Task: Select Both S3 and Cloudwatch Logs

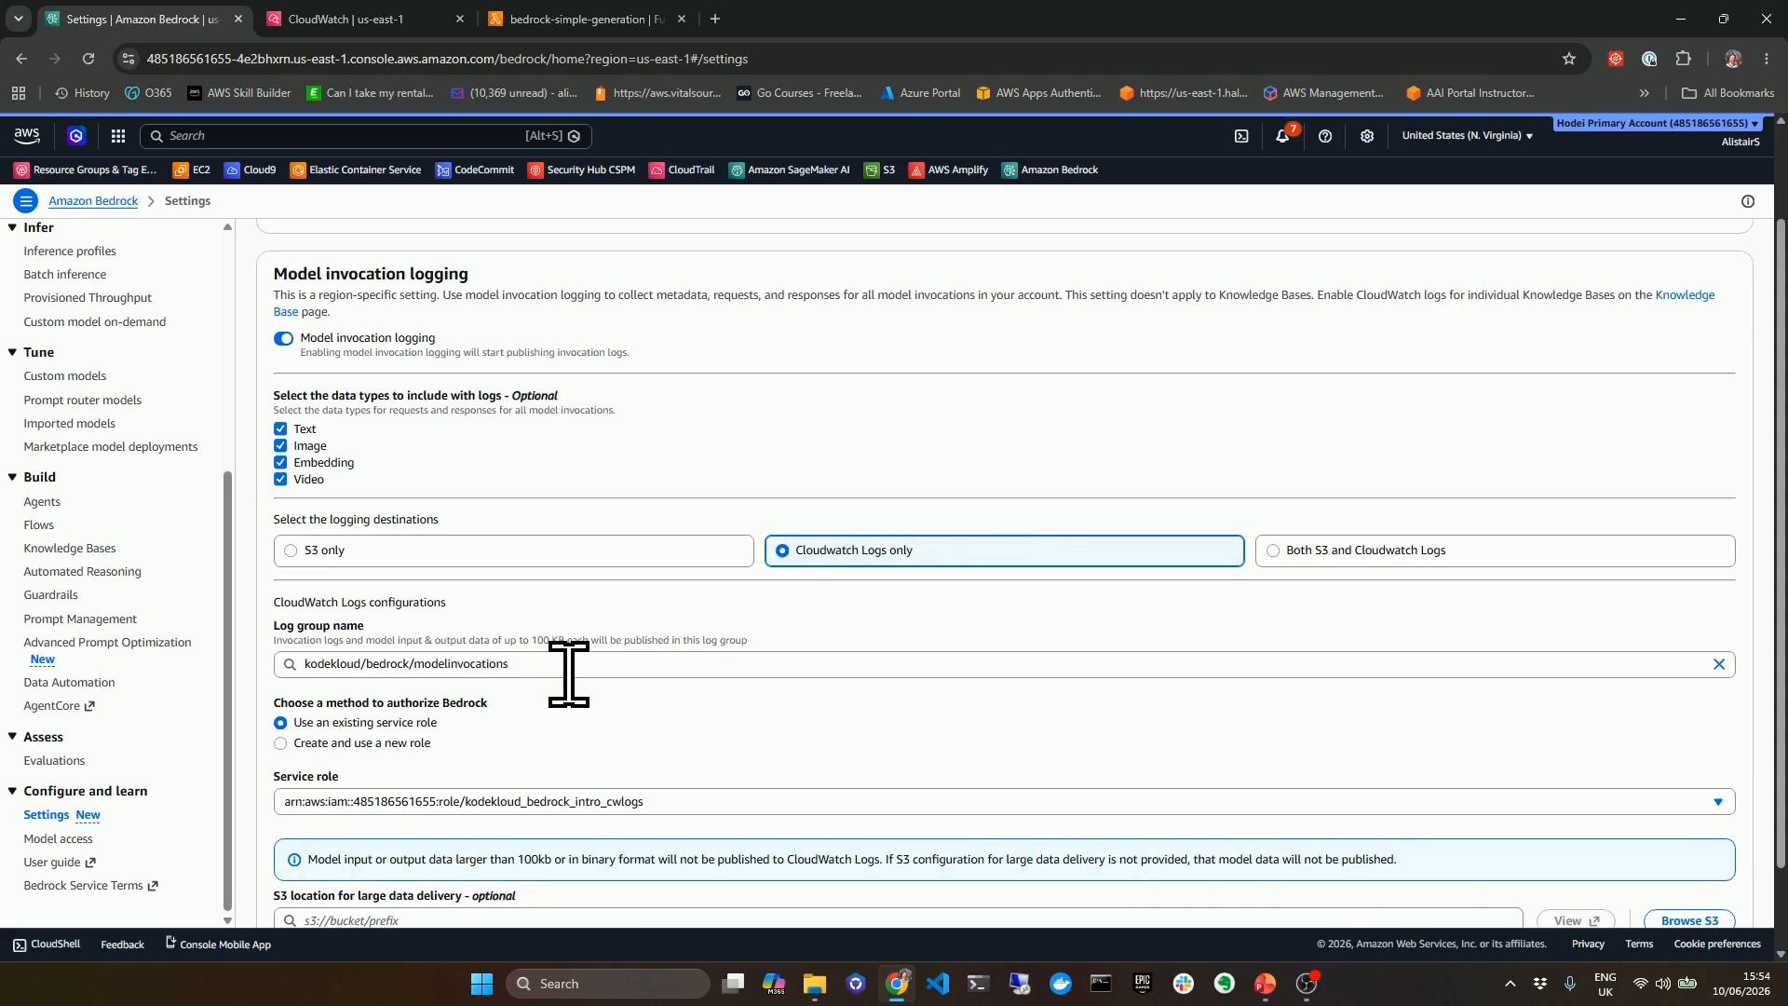Action: tap(1495, 551)
